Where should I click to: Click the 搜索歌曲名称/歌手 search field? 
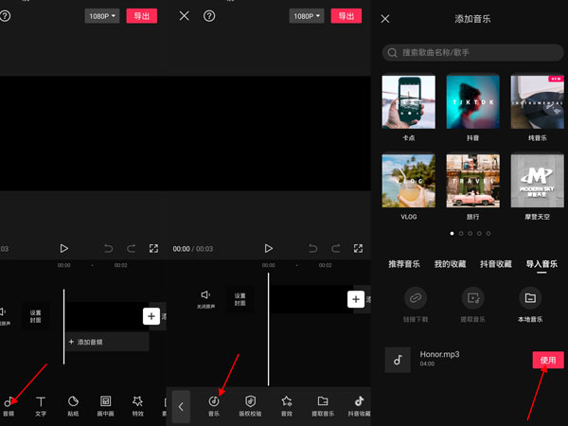471,53
